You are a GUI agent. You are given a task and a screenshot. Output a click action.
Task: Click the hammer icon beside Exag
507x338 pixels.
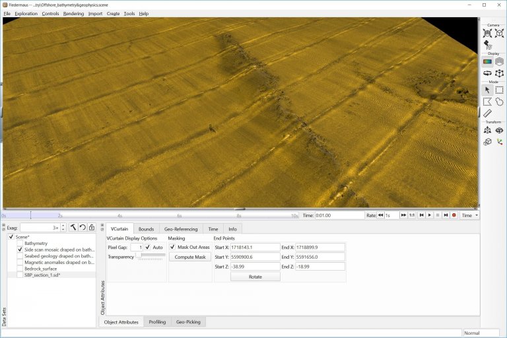coord(73,227)
